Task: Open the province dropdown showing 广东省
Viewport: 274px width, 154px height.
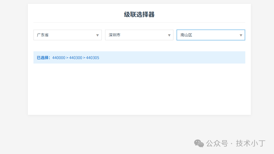Action: pos(67,35)
